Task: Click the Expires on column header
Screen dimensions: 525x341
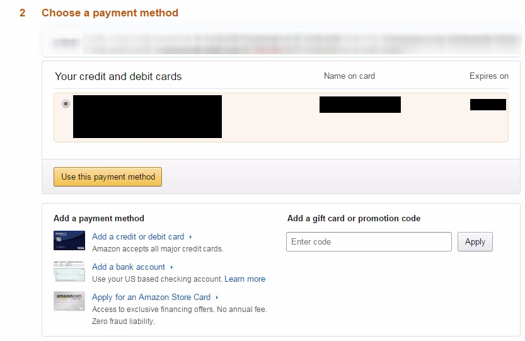Action: pyautogui.click(x=488, y=76)
